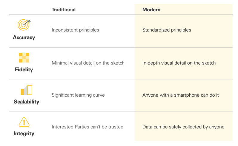The height and width of the screenshot is (146, 238).
Task: Click the Accuracy row label
Action: coord(24,37)
